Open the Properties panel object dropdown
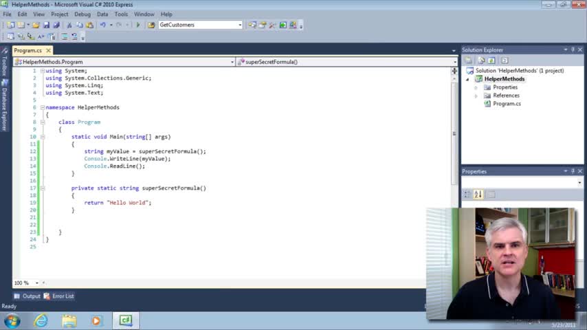The image size is (587, 330). point(579,183)
